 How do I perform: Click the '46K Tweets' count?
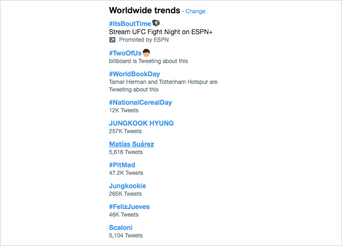click(x=123, y=215)
